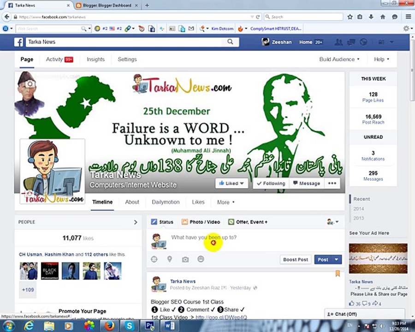Click the target audience crosshair icon in composer
Viewport: 415px width, 332px height.
click(x=154, y=259)
